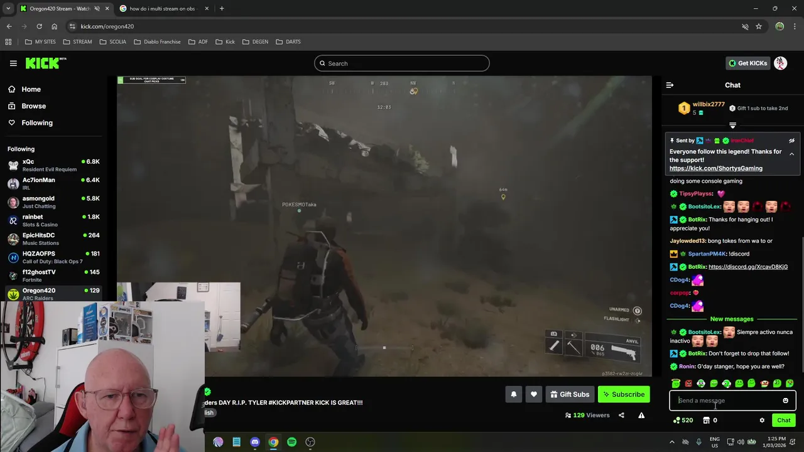Open the emoji picker in message box
The height and width of the screenshot is (452, 804).
pyautogui.click(x=785, y=401)
